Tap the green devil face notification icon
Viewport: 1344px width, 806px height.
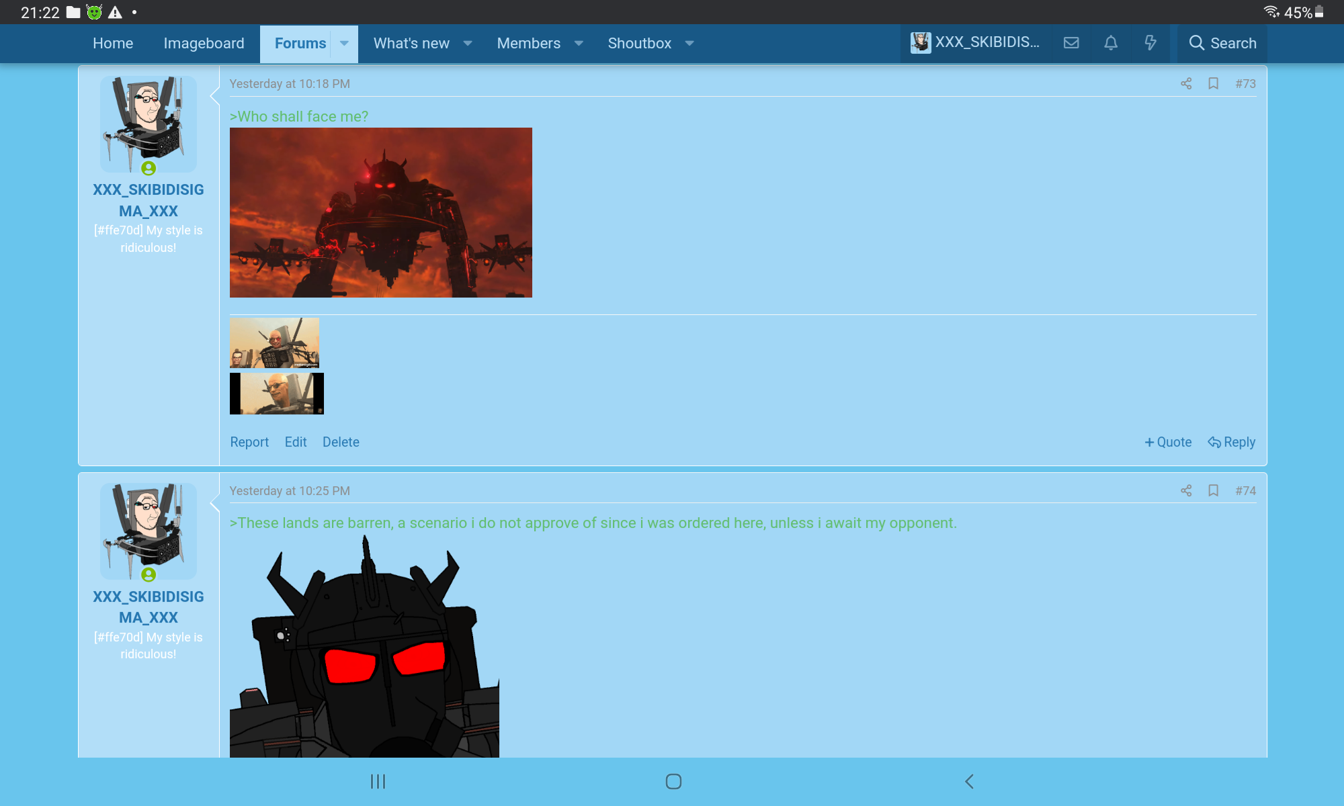point(94,12)
